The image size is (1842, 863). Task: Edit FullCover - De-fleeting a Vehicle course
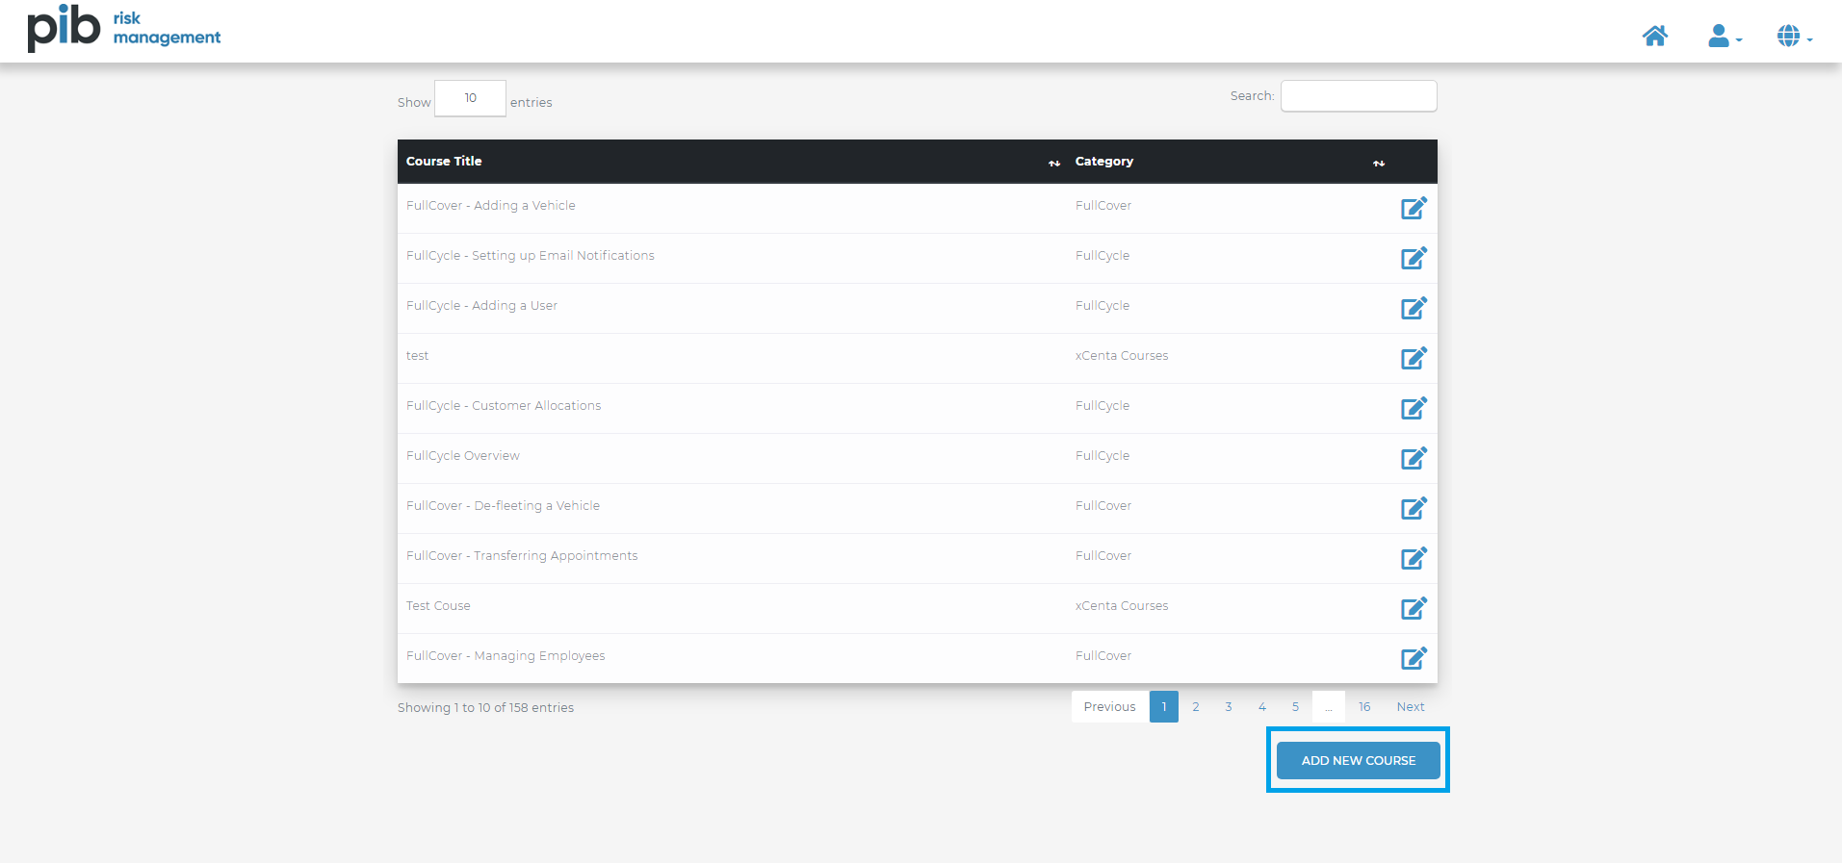click(x=1414, y=508)
